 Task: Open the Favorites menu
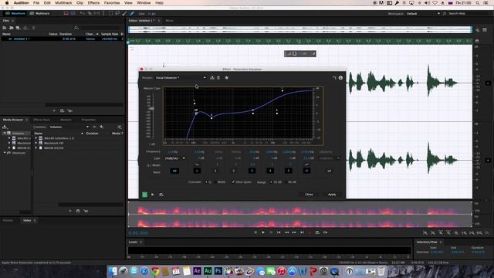click(x=112, y=3)
